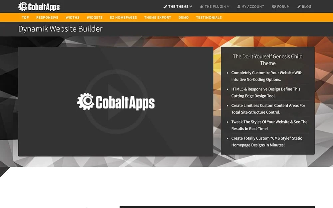Screen dimensions: 333x208
Task: Click the paintbrush icon beside The Theme
Action: pos(166,7)
